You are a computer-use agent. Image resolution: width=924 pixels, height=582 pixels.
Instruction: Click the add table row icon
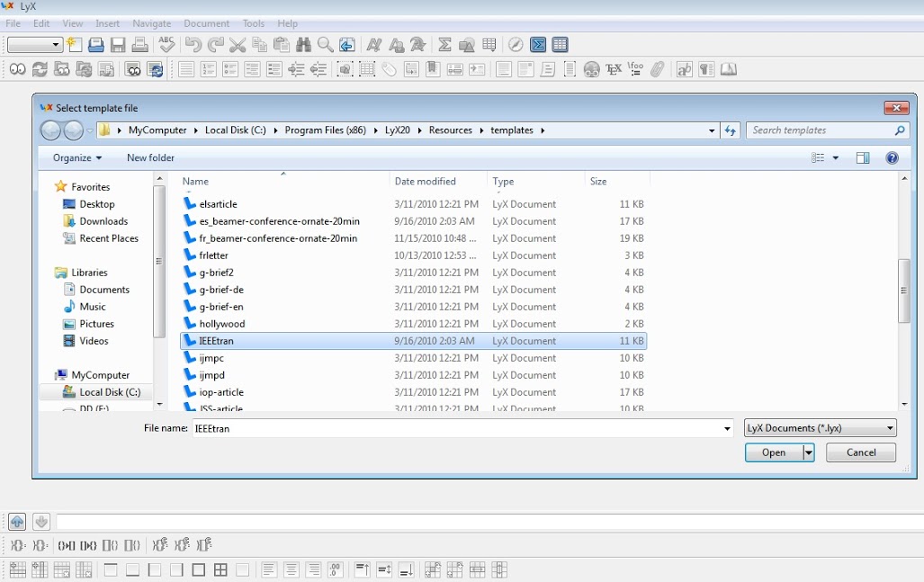click(x=18, y=569)
